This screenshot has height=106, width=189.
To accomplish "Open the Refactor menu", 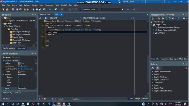I will tap(27, 5).
